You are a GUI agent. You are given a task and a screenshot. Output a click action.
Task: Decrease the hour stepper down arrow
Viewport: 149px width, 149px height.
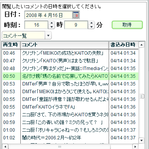pyautogui.click(x=51, y=27)
